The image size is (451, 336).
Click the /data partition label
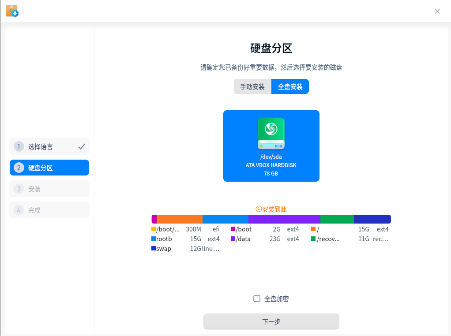[x=243, y=239]
